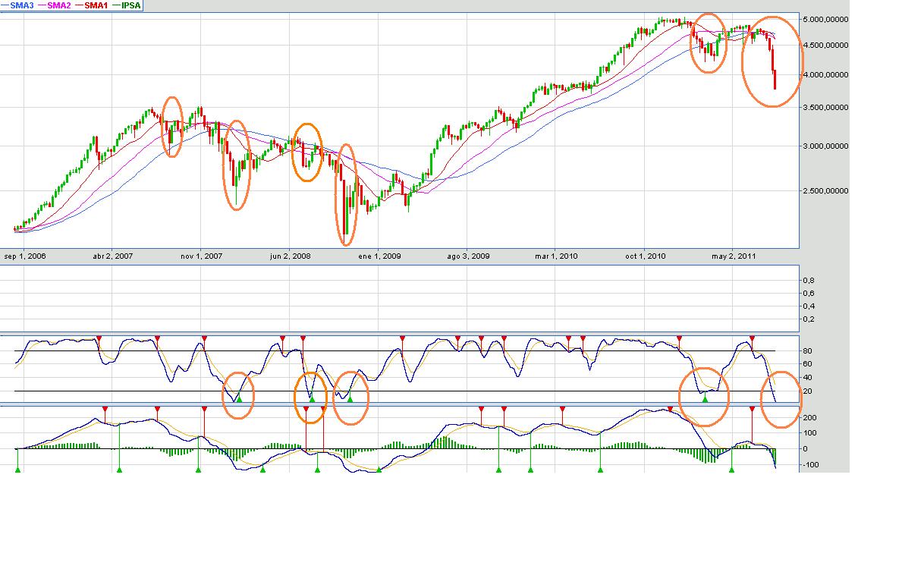
Task: Click the first red triangle in oscillator panel
Action: pos(99,338)
